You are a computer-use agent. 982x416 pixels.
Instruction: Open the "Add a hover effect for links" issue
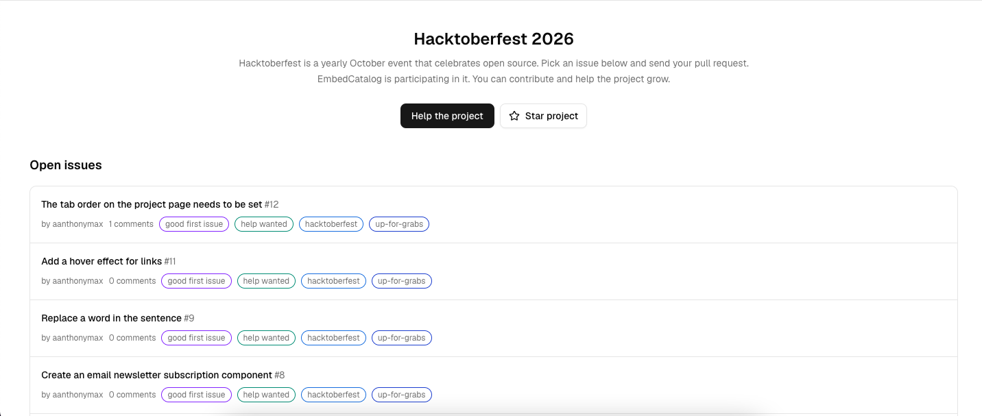[101, 261]
